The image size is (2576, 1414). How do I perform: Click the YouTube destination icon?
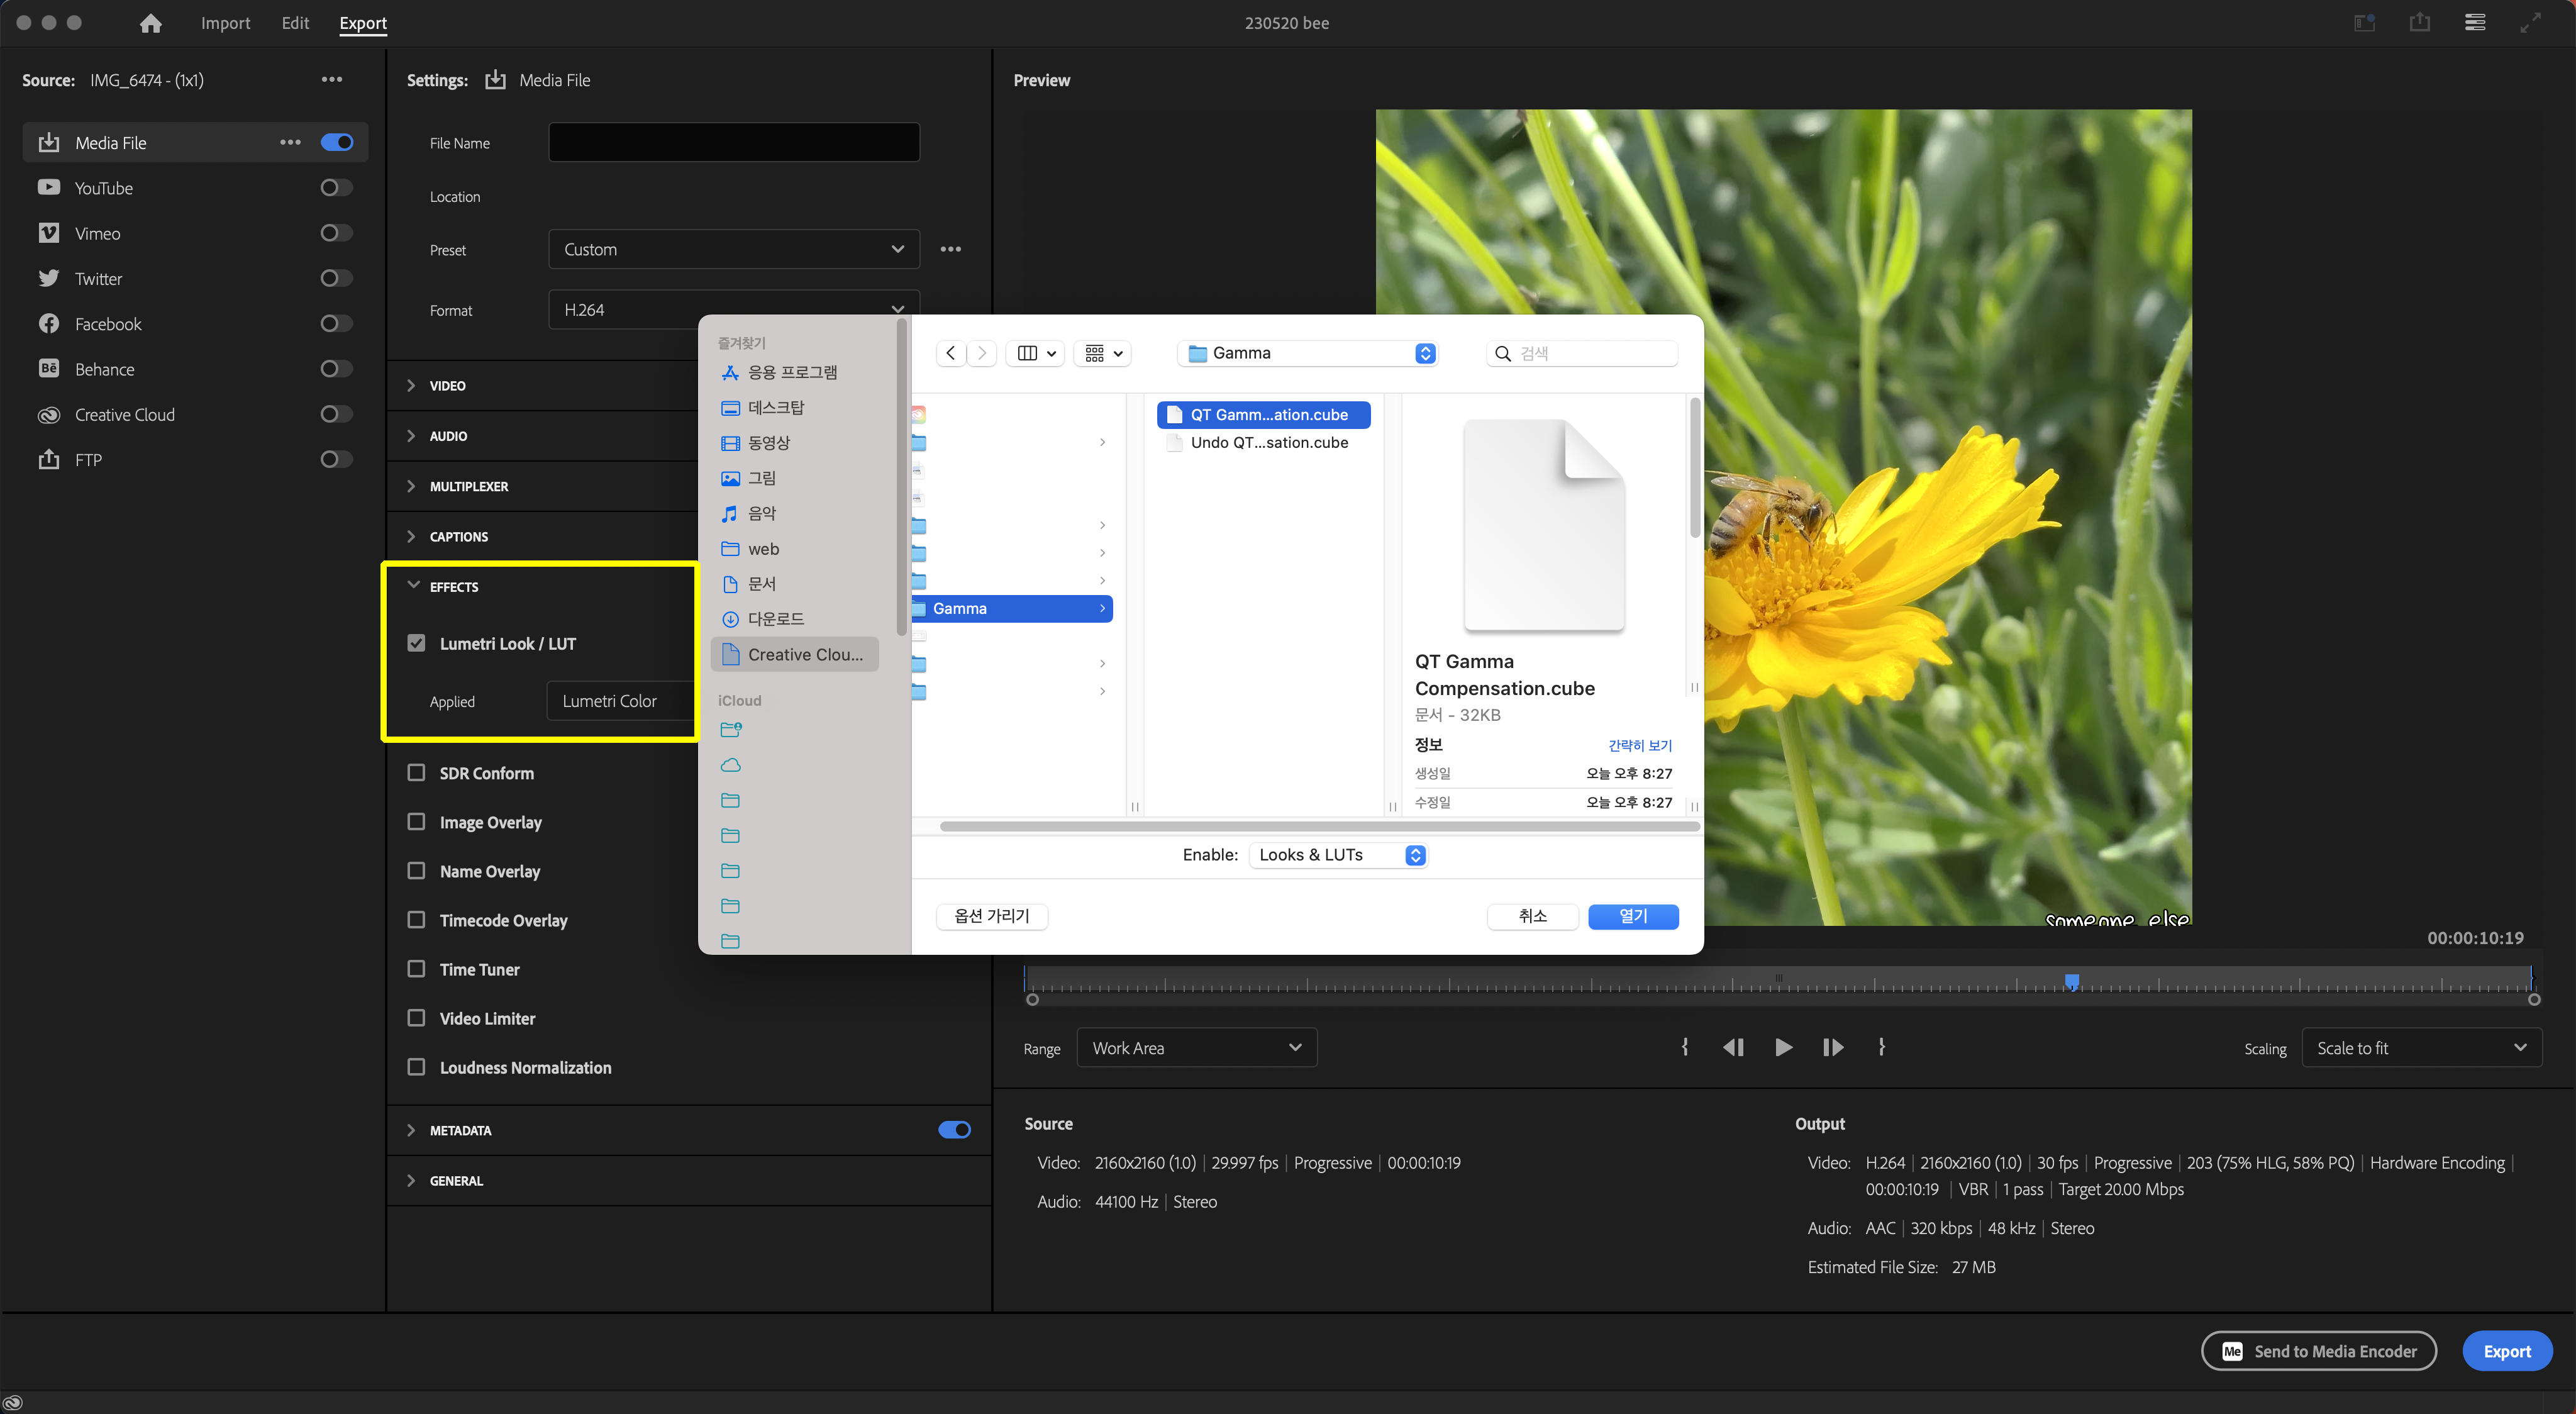click(49, 187)
